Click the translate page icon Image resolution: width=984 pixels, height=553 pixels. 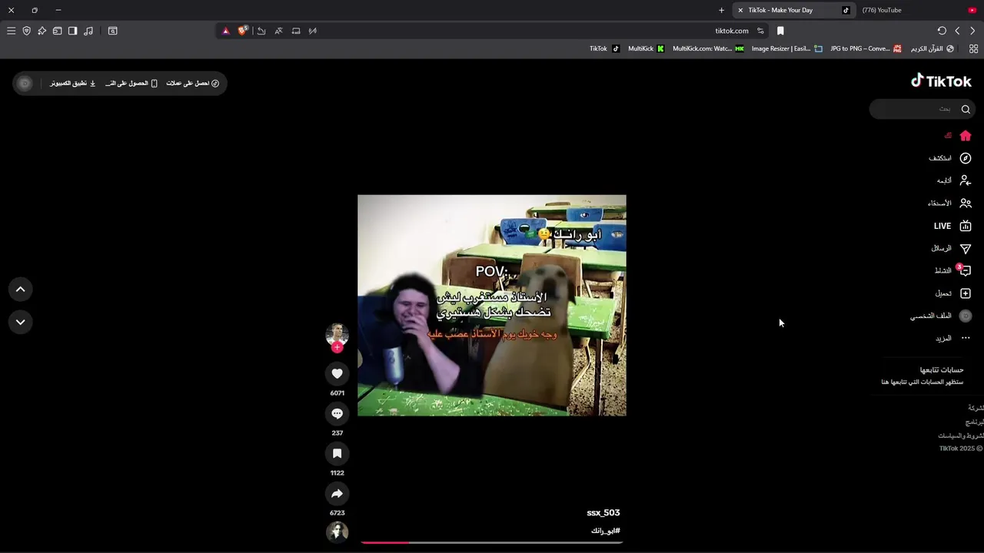[278, 31]
